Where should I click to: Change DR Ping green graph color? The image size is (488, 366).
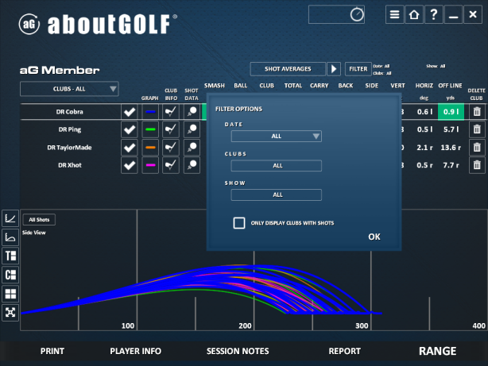[150, 129]
